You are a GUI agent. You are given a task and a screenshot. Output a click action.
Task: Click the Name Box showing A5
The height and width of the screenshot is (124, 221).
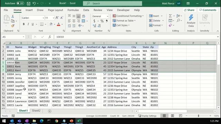click(x=13, y=37)
